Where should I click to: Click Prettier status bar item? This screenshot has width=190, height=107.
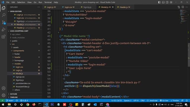pyautogui.click(x=175, y=100)
